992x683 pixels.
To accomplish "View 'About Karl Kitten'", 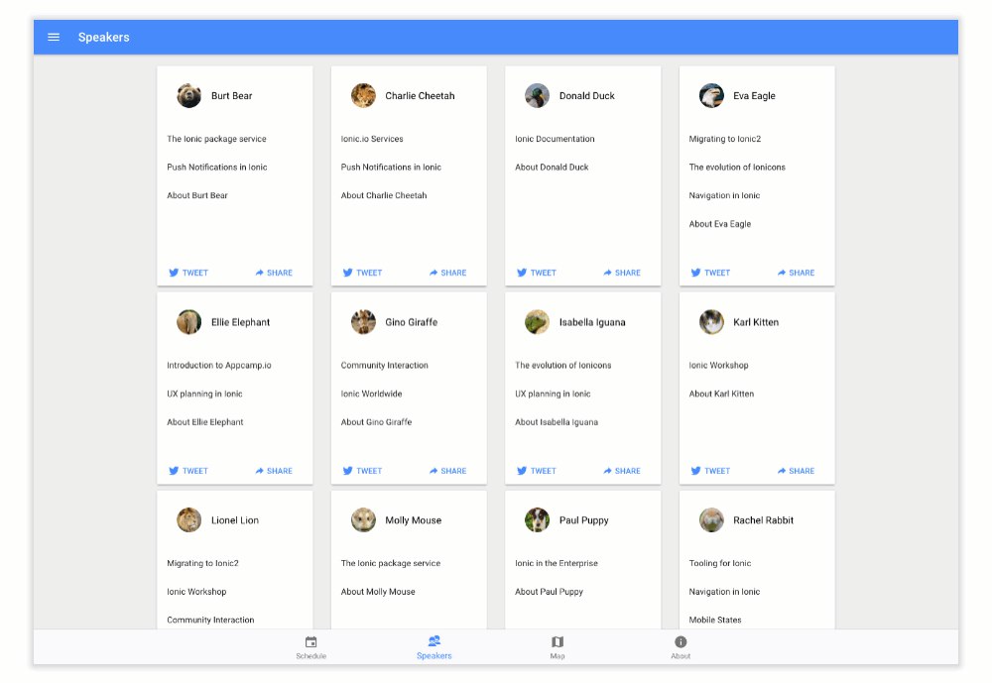I will point(722,394).
